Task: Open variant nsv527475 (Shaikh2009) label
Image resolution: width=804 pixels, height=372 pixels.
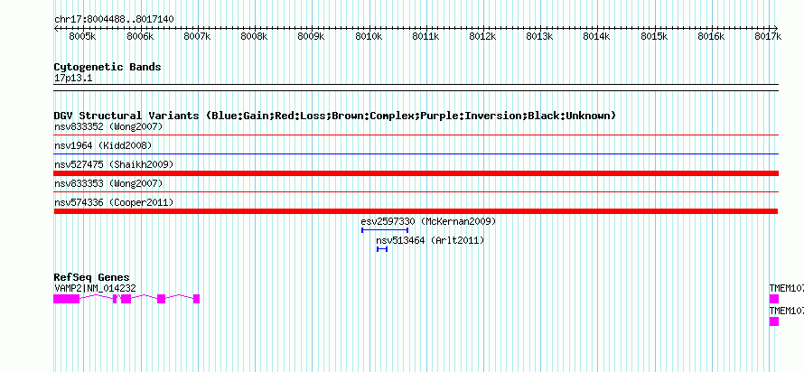Action: 114,164
